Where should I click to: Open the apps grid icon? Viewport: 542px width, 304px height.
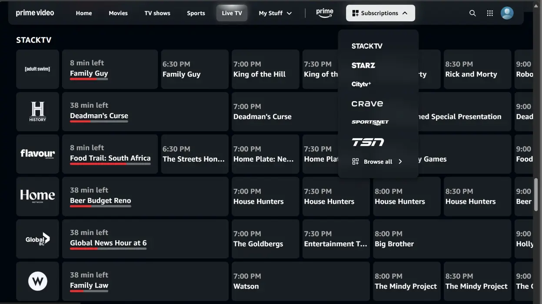pos(490,13)
